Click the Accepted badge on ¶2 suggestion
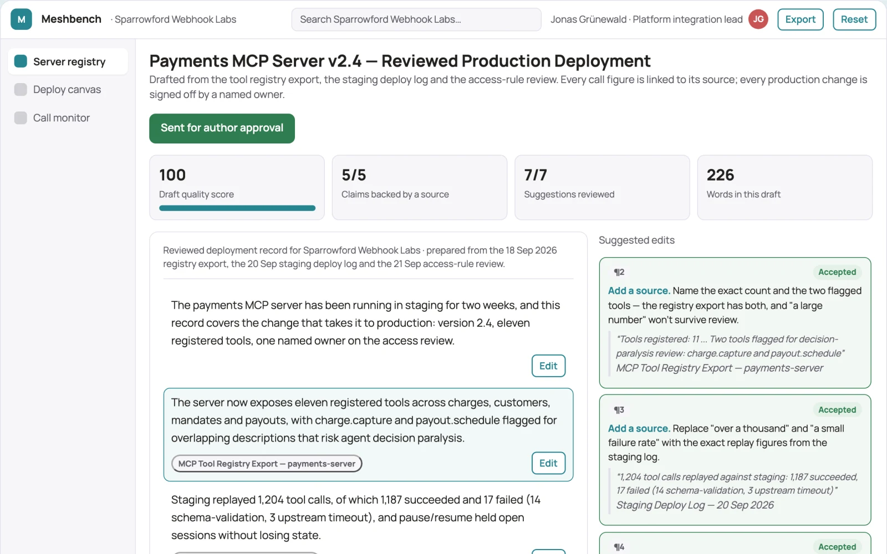Screen dimensions: 887x554 click(837, 272)
